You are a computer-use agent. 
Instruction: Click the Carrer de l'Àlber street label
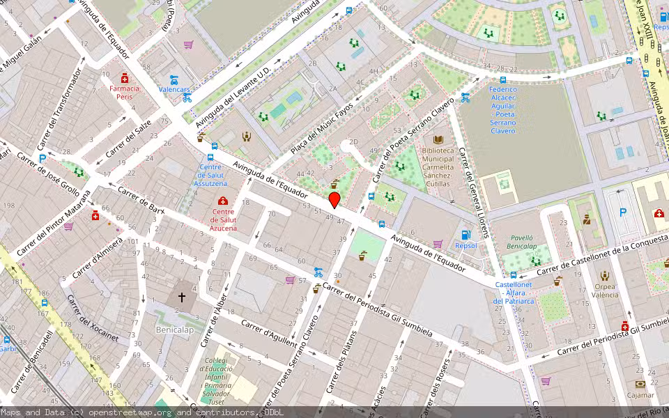click(213, 320)
